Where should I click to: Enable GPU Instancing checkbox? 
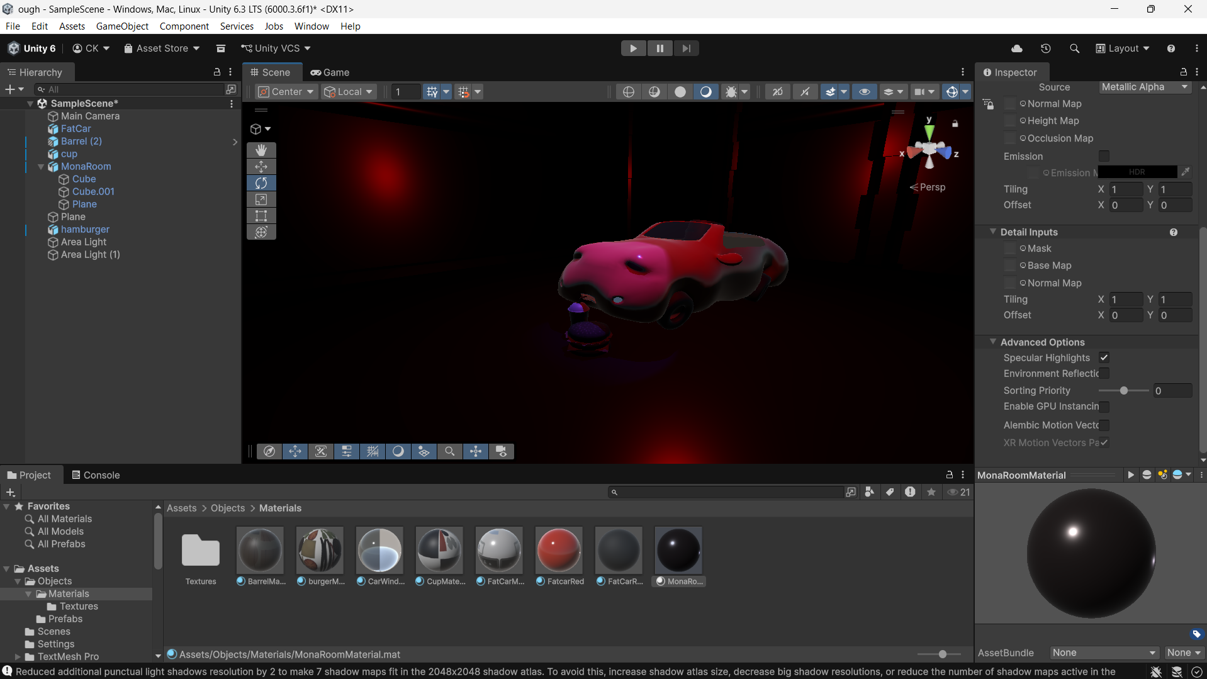(1104, 407)
